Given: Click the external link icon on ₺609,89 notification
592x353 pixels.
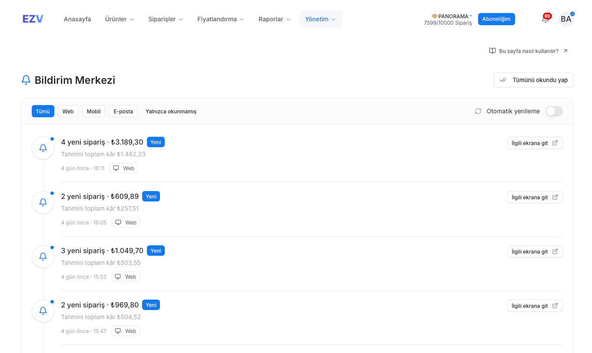Looking at the screenshot, I should [x=555, y=197].
